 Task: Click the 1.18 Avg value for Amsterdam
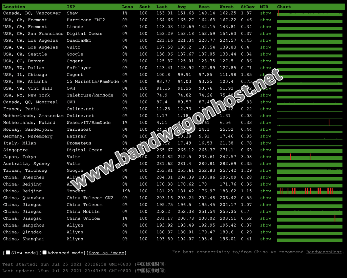[183, 116]
